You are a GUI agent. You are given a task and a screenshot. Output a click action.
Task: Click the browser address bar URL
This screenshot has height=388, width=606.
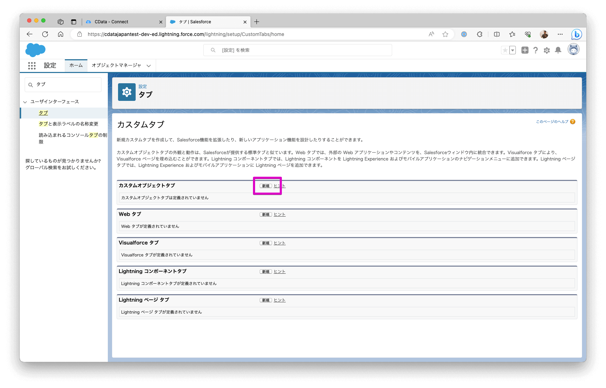tap(186, 34)
